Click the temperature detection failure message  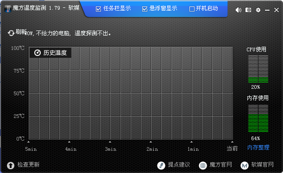(x=68, y=33)
